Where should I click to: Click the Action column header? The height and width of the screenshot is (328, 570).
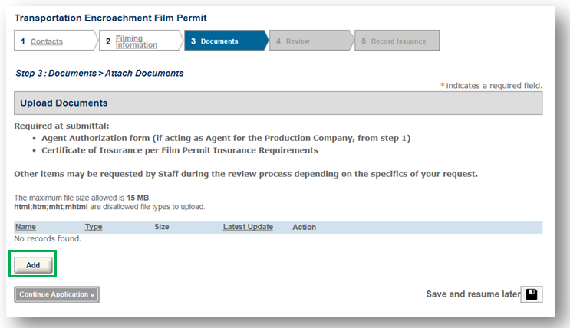pos(304,227)
